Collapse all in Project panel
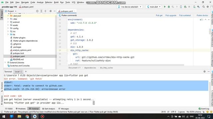Screen dimensions: 213x119 (x=45, y=11)
